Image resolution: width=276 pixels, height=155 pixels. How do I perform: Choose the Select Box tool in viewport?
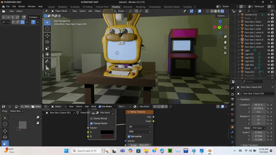[47, 22]
